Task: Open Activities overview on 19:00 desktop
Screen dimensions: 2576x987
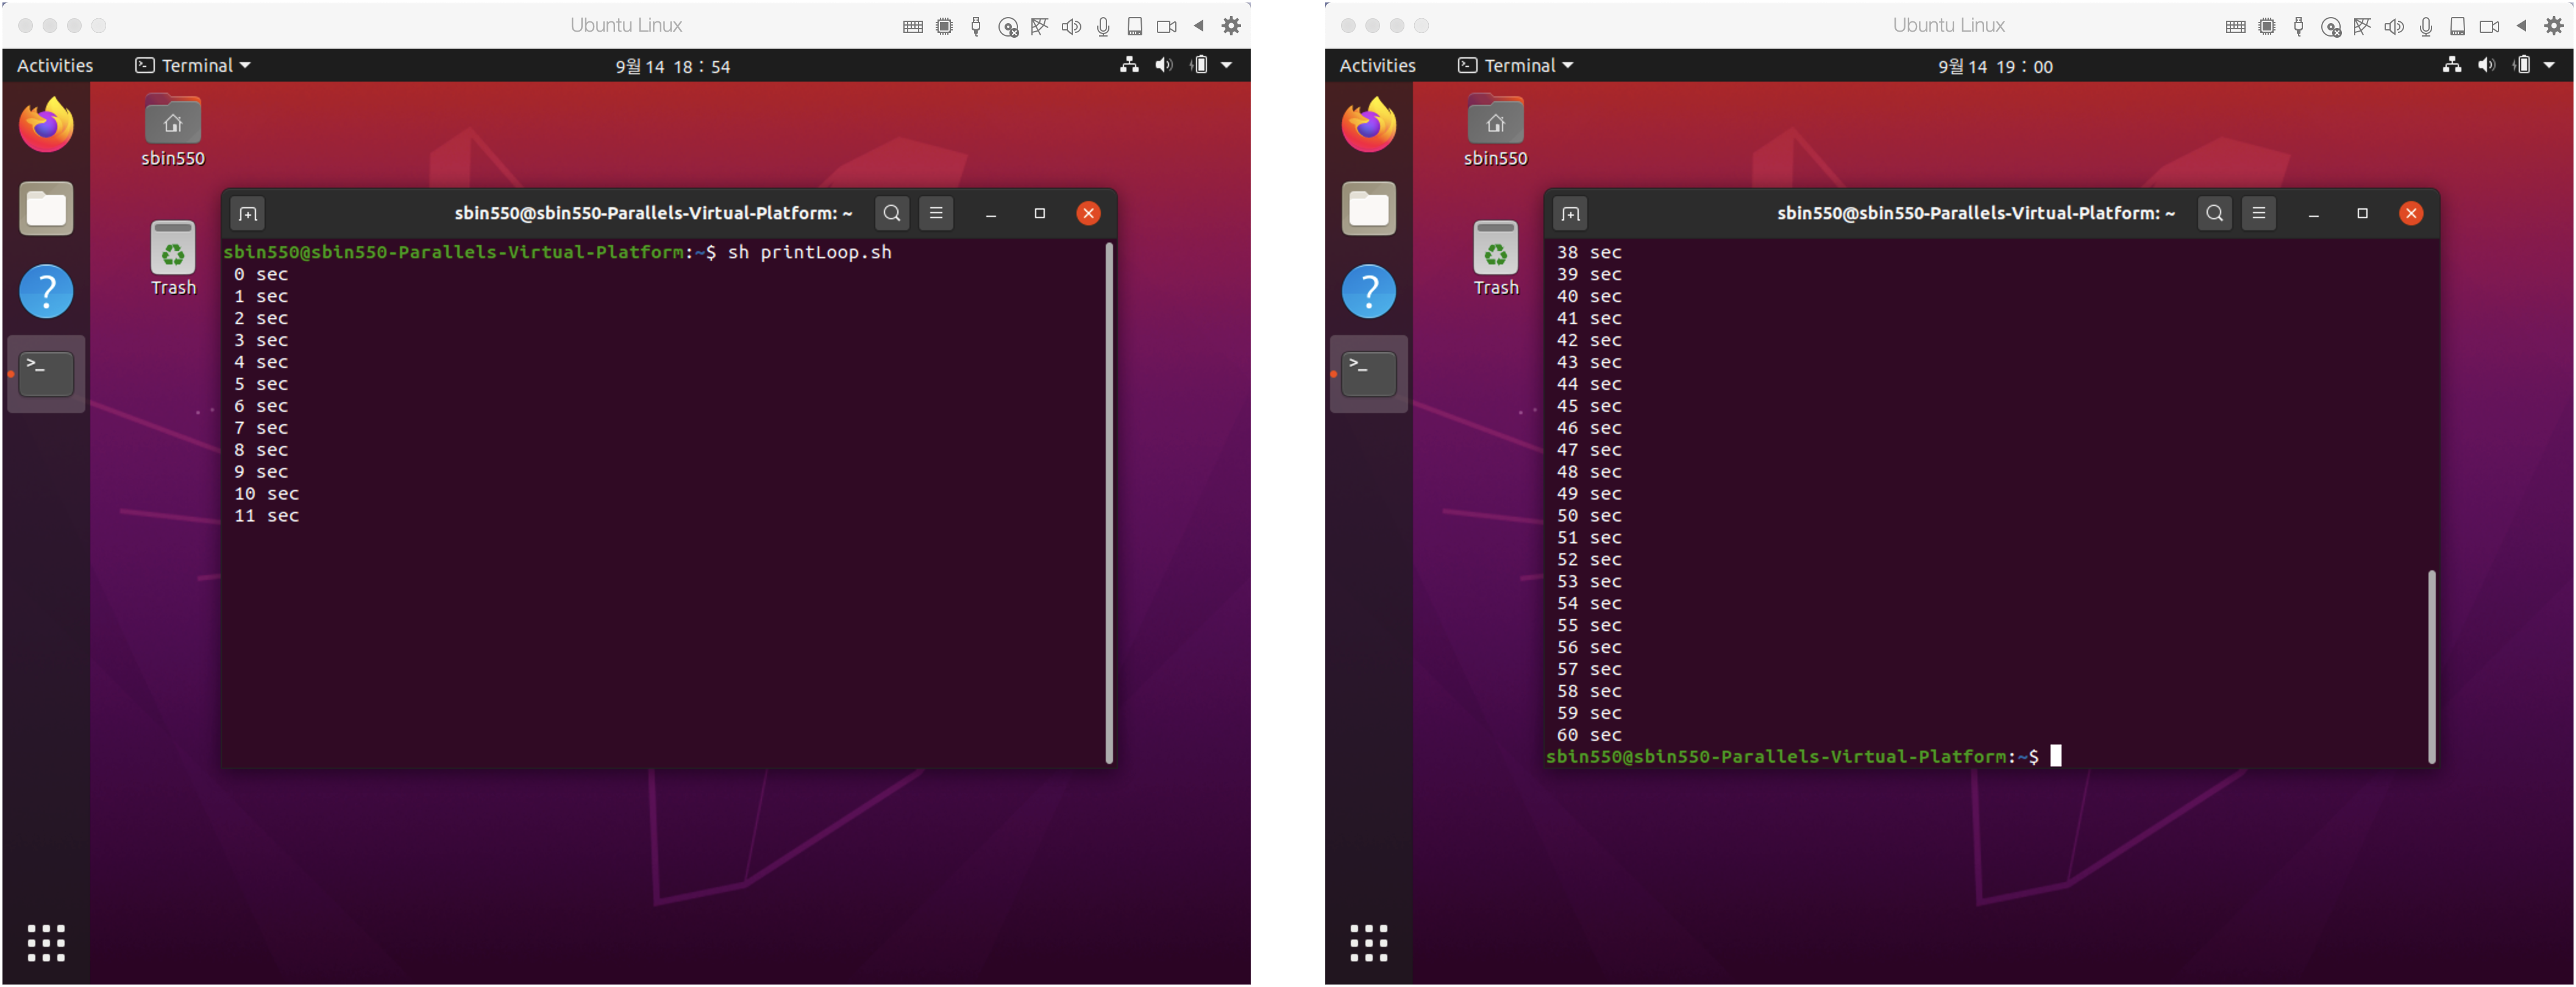Action: point(1378,66)
